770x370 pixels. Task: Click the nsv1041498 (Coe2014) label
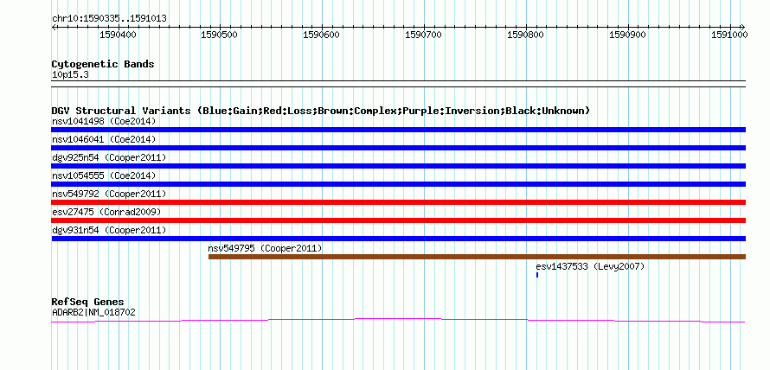click(x=104, y=121)
